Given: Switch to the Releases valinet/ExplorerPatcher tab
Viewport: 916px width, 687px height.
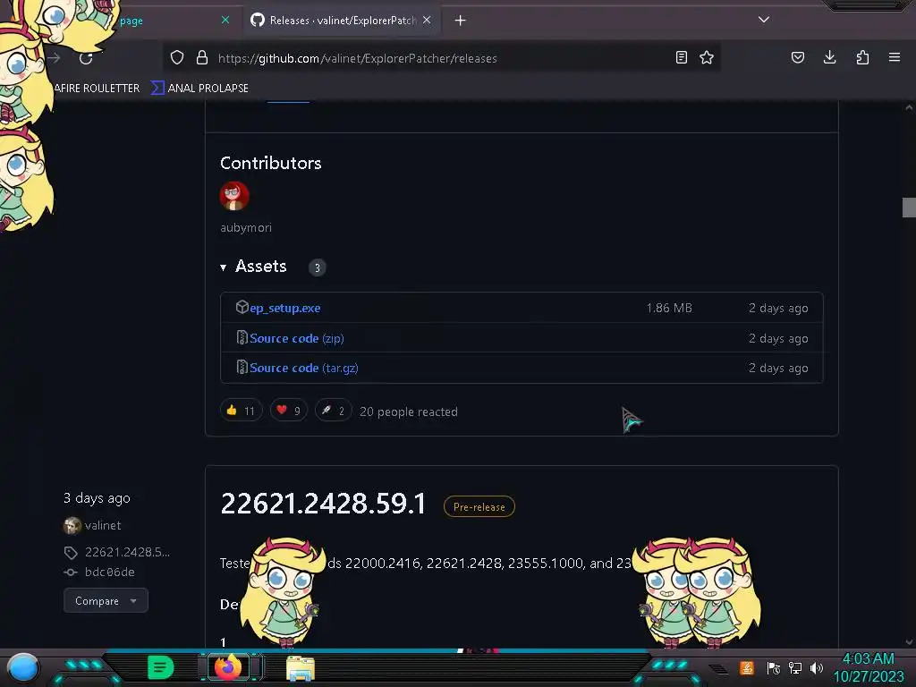Looking at the screenshot, I should pos(342,21).
